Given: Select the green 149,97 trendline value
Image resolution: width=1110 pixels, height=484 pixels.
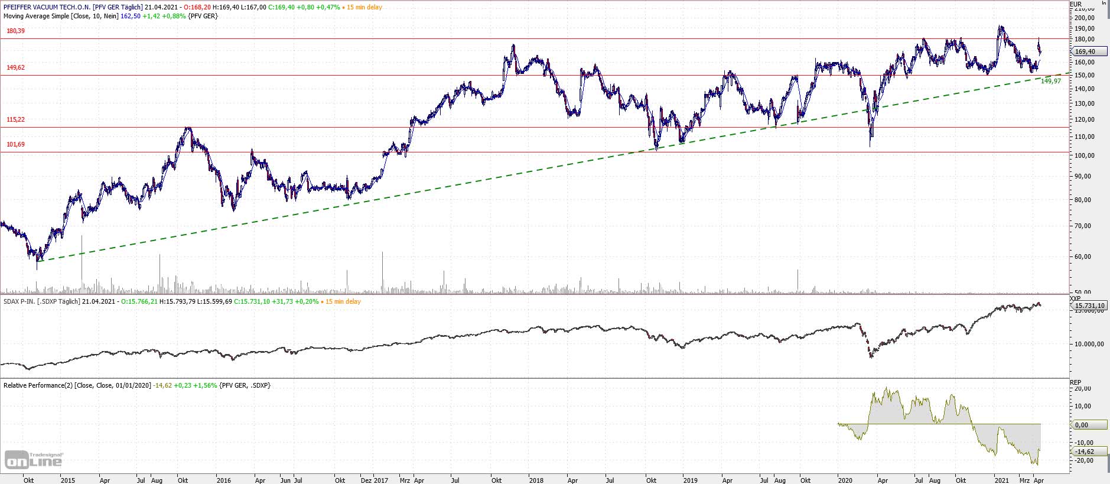Looking at the screenshot, I should (1051, 81).
